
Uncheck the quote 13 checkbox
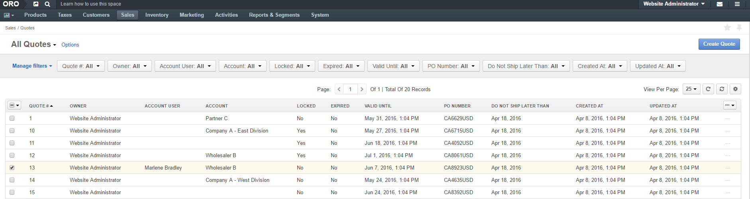(12, 168)
